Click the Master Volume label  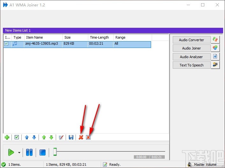205,164
